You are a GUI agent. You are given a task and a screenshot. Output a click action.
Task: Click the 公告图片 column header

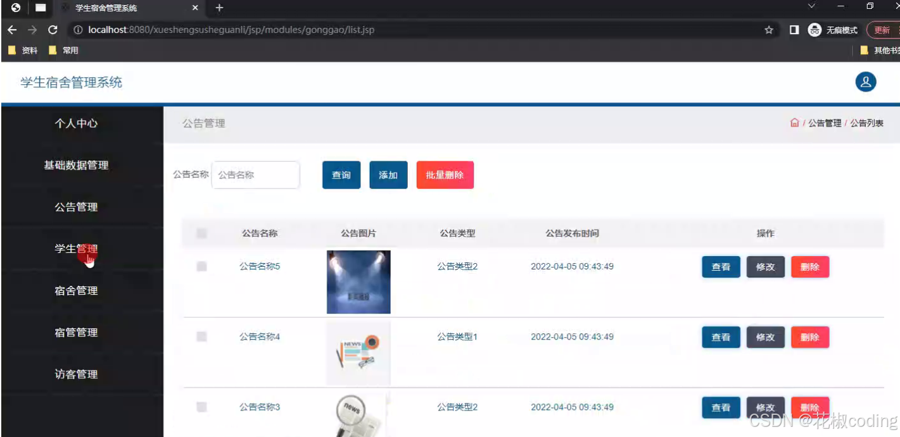[358, 233]
